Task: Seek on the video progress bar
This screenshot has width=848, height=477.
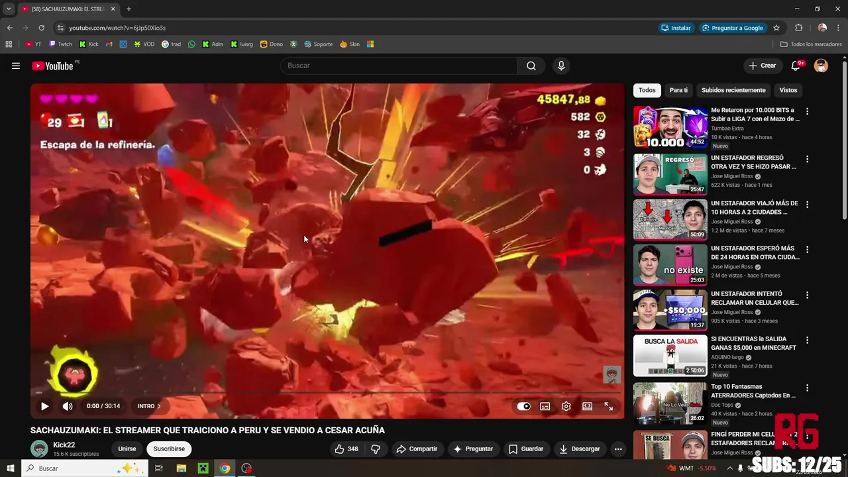Action: pyautogui.click(x=327, y=392)
